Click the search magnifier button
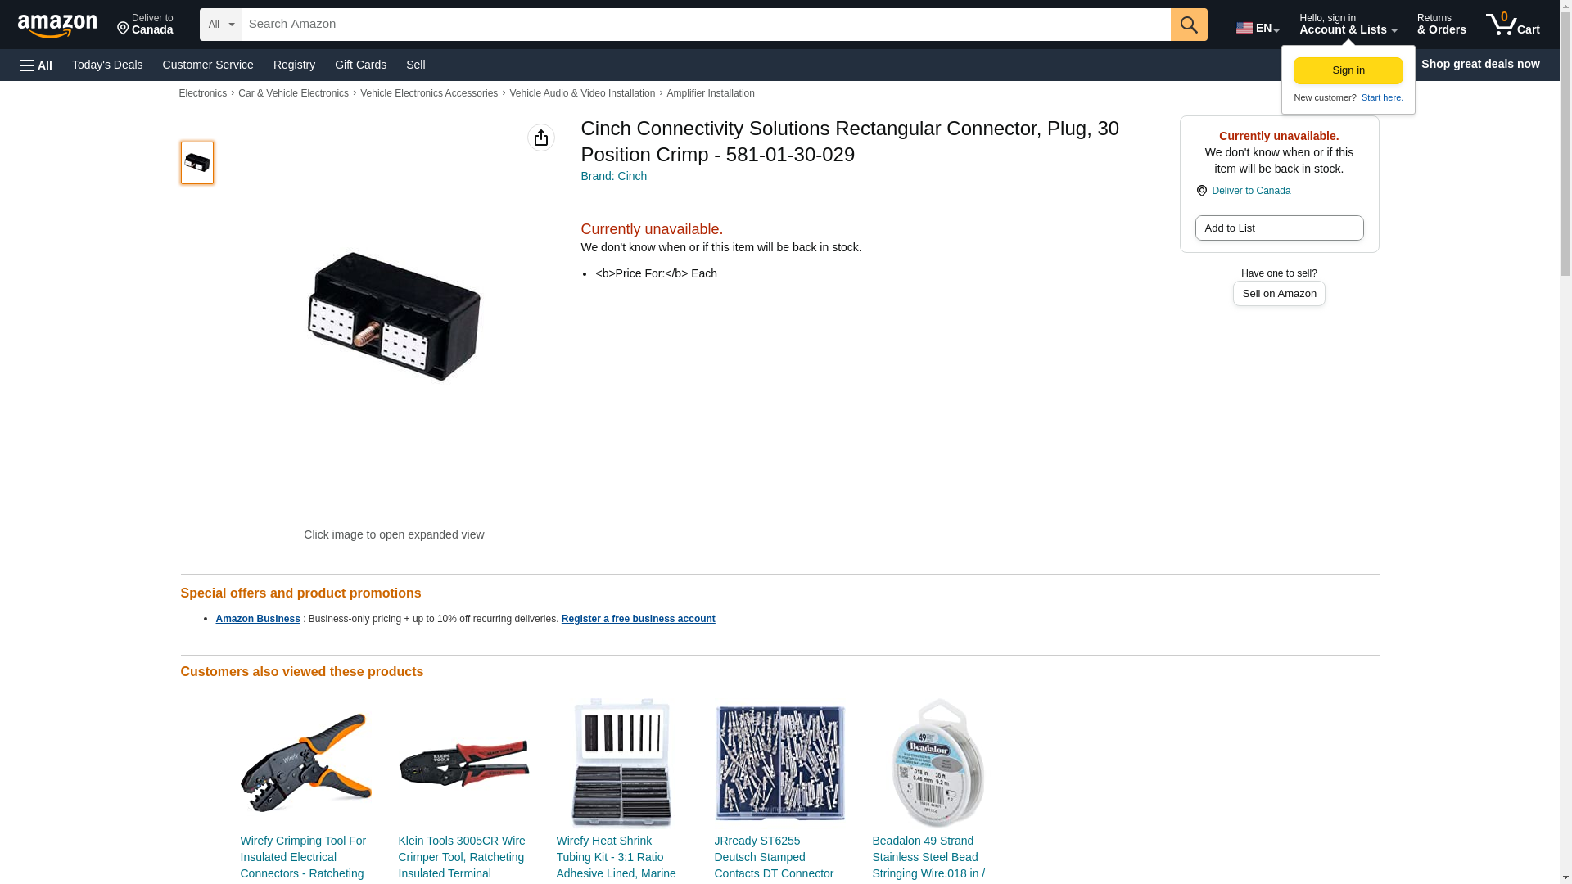This screenshot has width=1572, height=884. click(1189, 25)
